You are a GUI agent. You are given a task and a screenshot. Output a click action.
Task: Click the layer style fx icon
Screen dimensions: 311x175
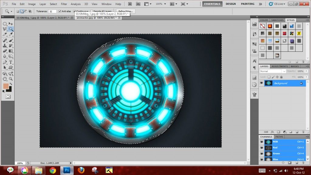pyautogui.click(x=272, y=132)
